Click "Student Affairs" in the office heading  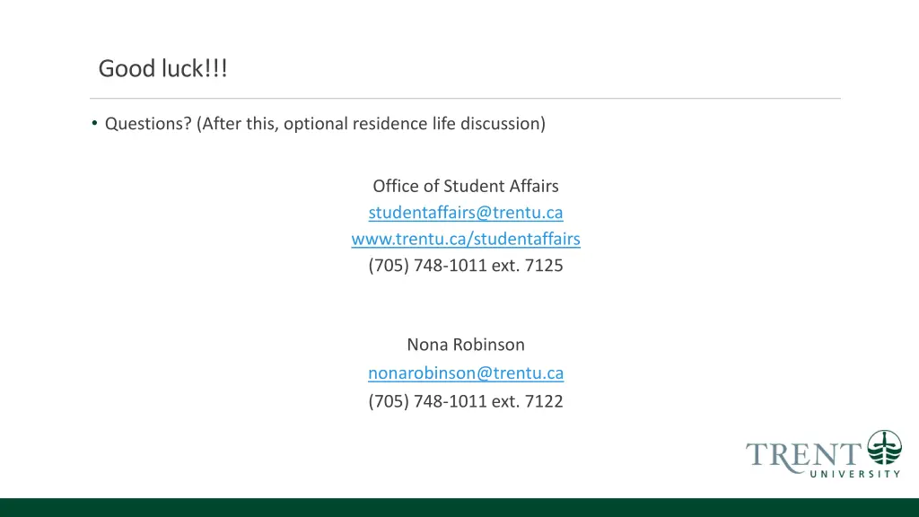pos(501,186)
